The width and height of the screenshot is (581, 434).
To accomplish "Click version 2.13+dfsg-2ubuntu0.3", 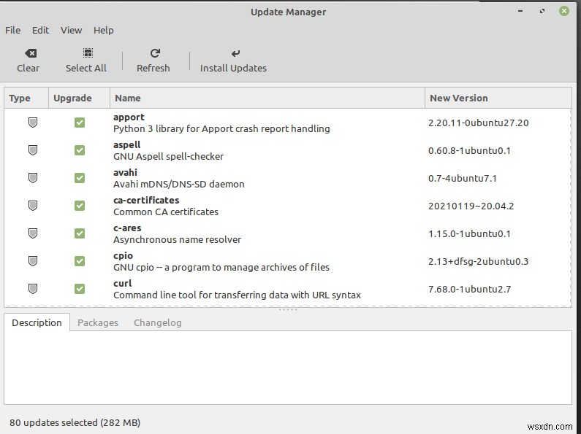I will (479, 261).
